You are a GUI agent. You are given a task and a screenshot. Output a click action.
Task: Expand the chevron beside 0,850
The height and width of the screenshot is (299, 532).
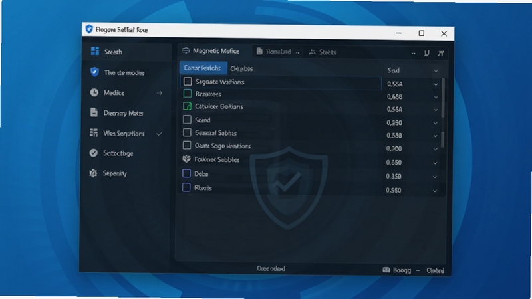pyautogui.click(x=435, y=163)
